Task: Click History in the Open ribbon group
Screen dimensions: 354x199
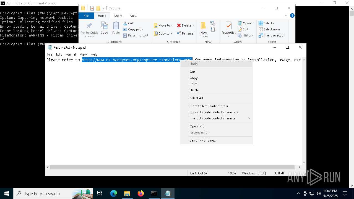Action: [x=246, y=35]
